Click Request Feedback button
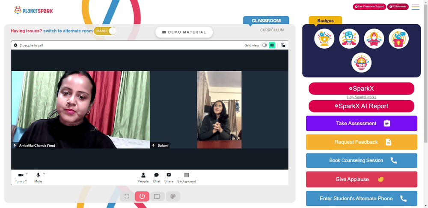428x208 pixels. 361,142
